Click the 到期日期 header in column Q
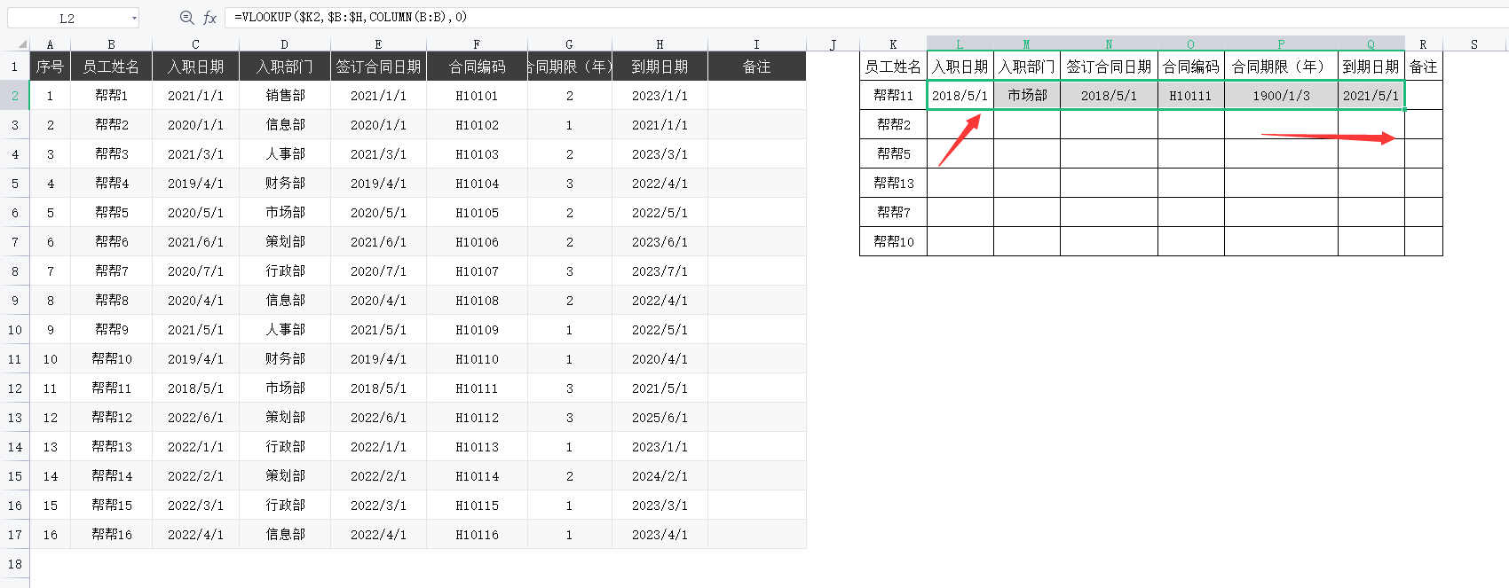This screenshot has width=1509, height=588. (1371, 67)
